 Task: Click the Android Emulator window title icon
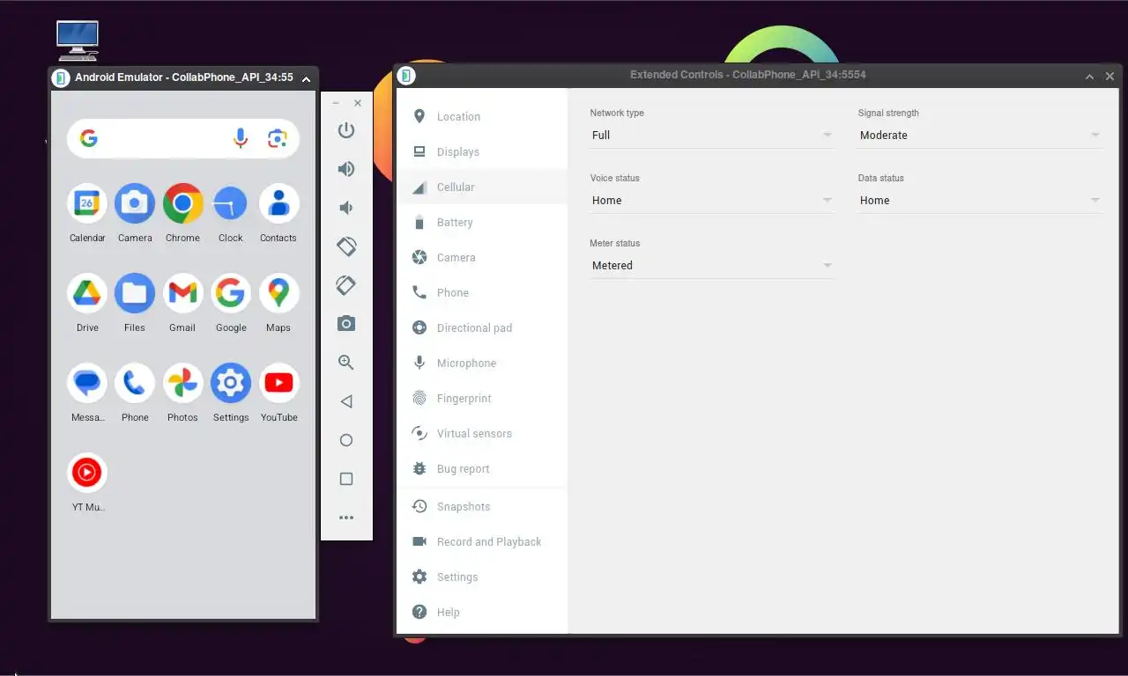[x=60, y=77]
